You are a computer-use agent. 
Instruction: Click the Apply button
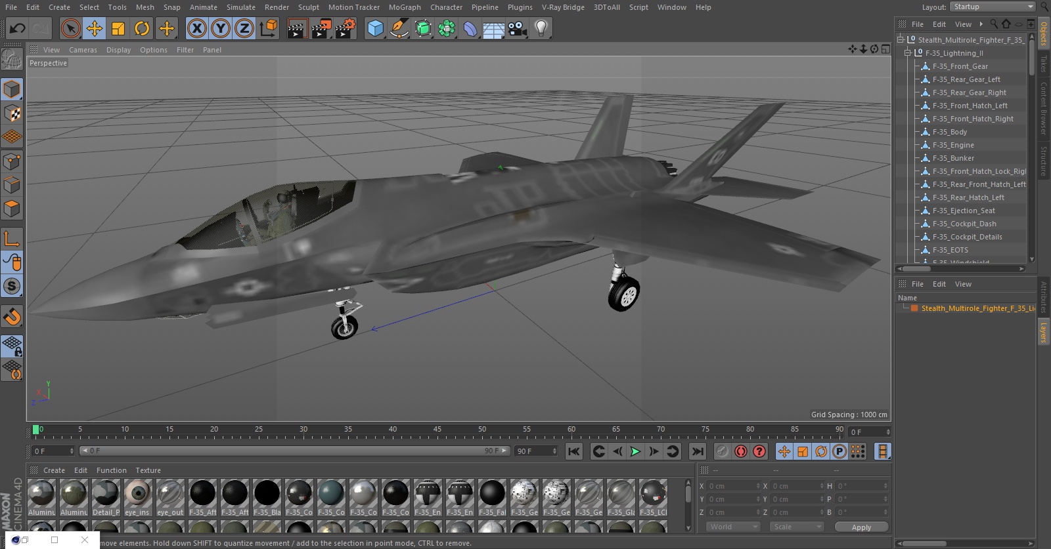pyautogui.click(x=861, y=527)
